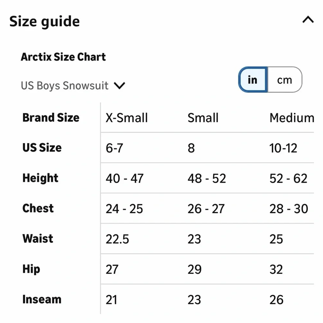Click the Chest row label
Image resolution: width=323 pixels, height=323 pixels.
[x=38, y=208]
